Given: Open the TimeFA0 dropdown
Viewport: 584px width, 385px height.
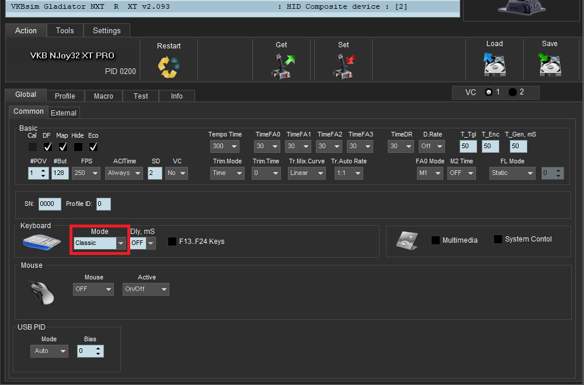Looking at the screenshot, I should click(267, 146).
